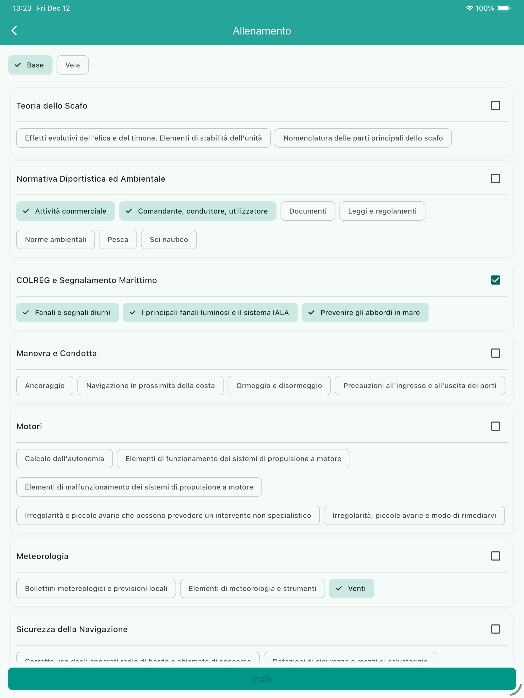The width and height of the screenshot is (524, 698).
Task: Select the Sci nautico chip
Action: [169, 239]
